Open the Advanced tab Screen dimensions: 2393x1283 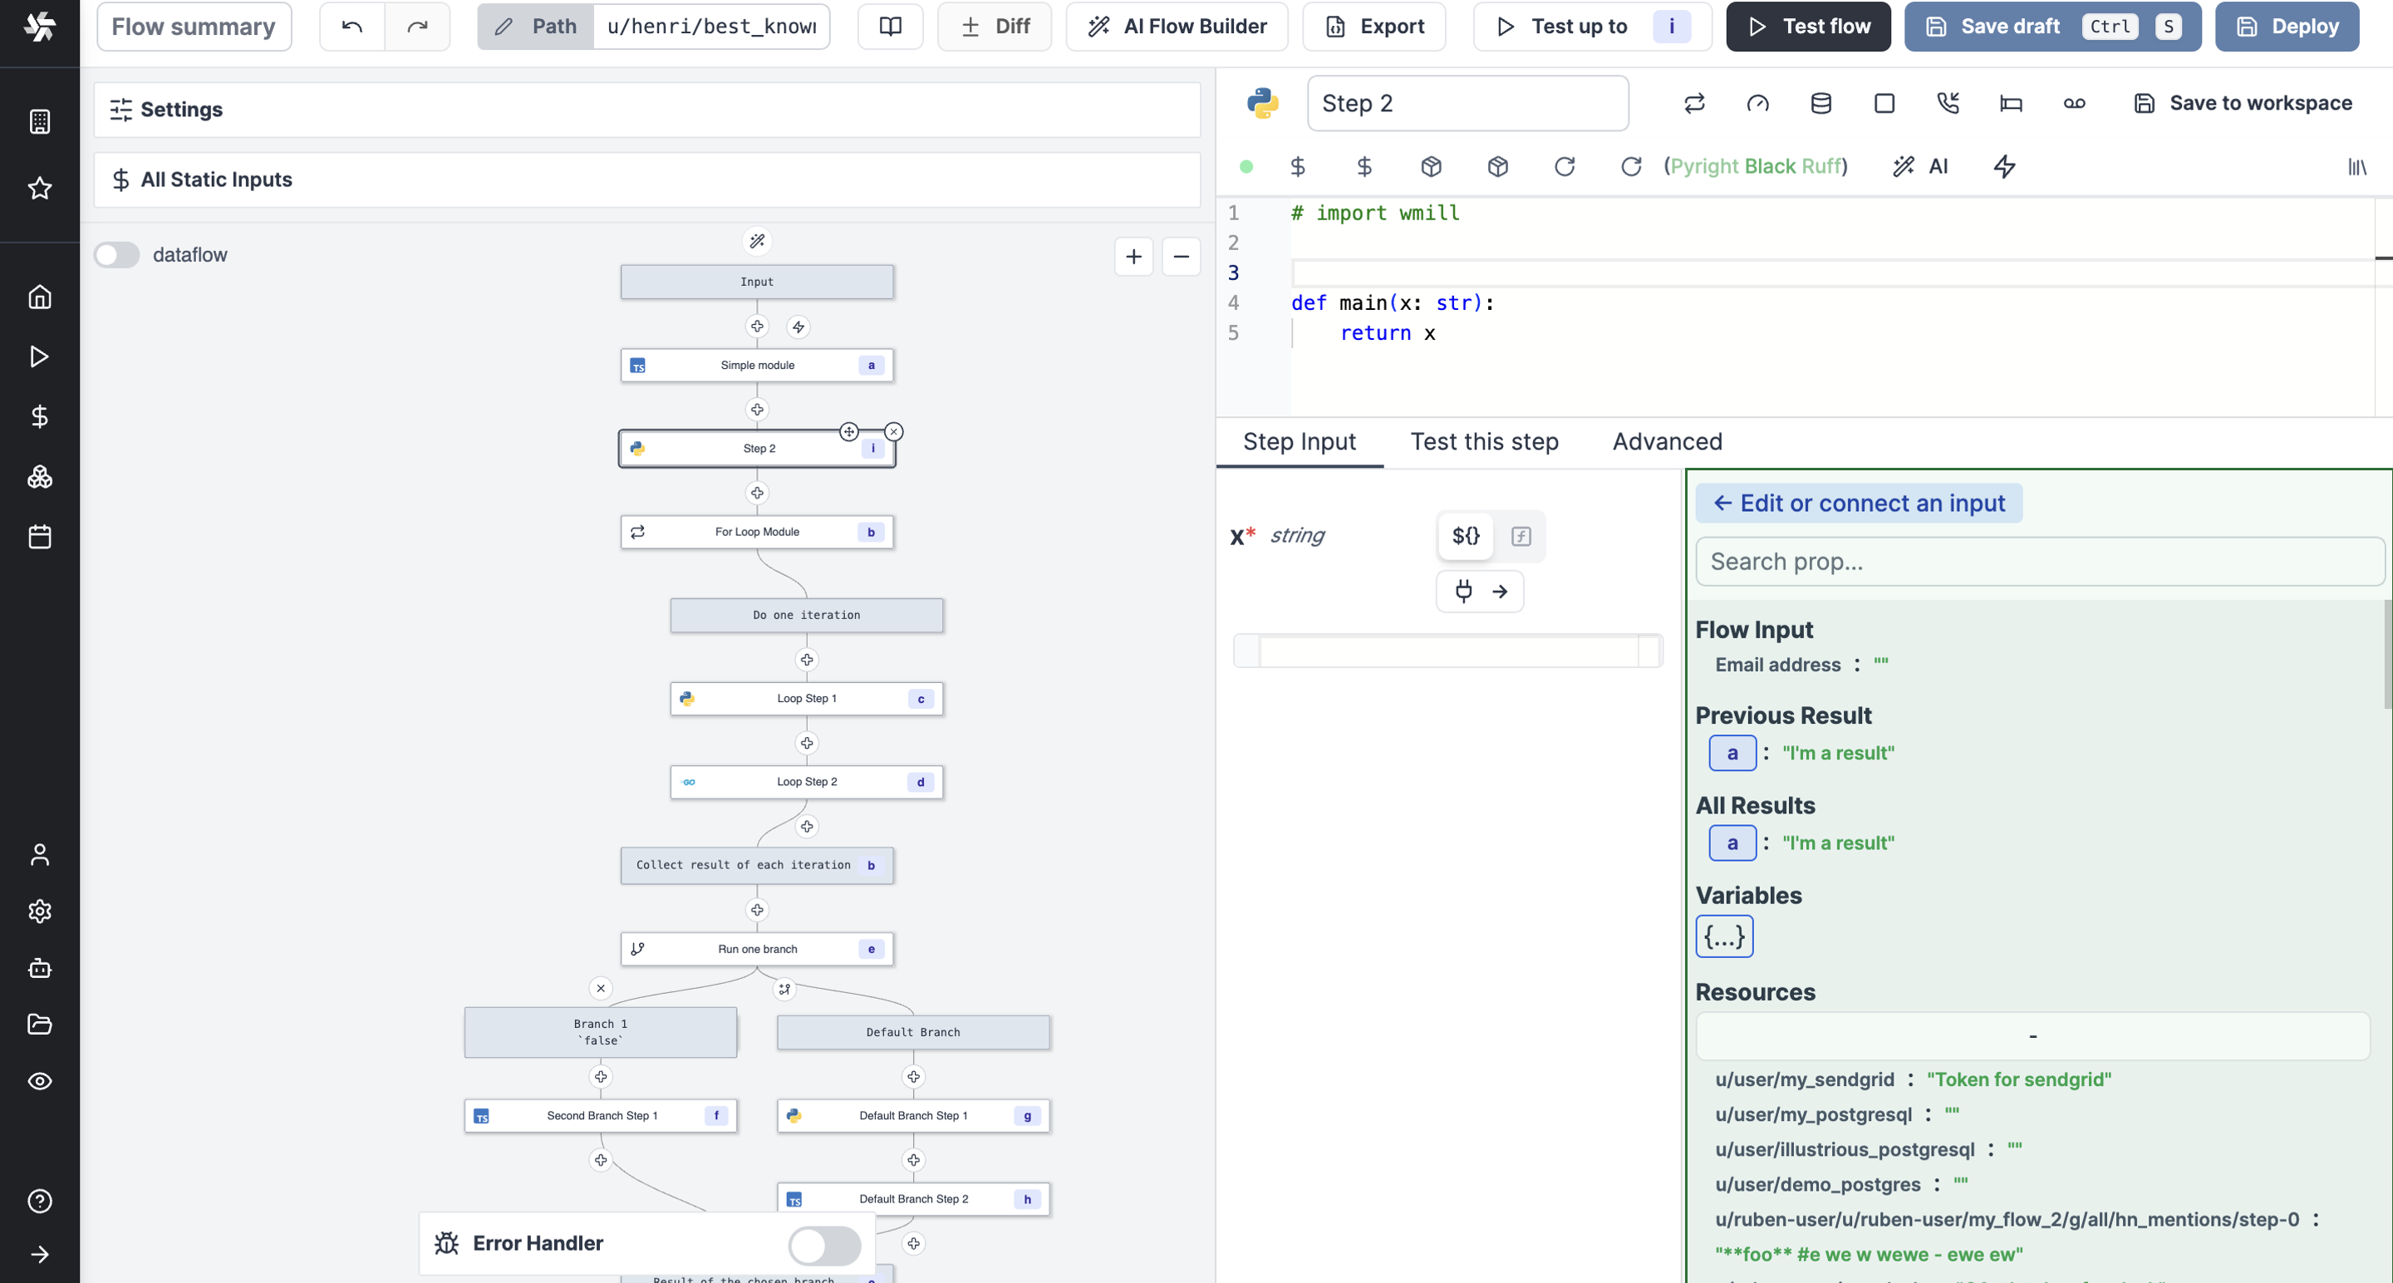click(x=1667, y=441)
